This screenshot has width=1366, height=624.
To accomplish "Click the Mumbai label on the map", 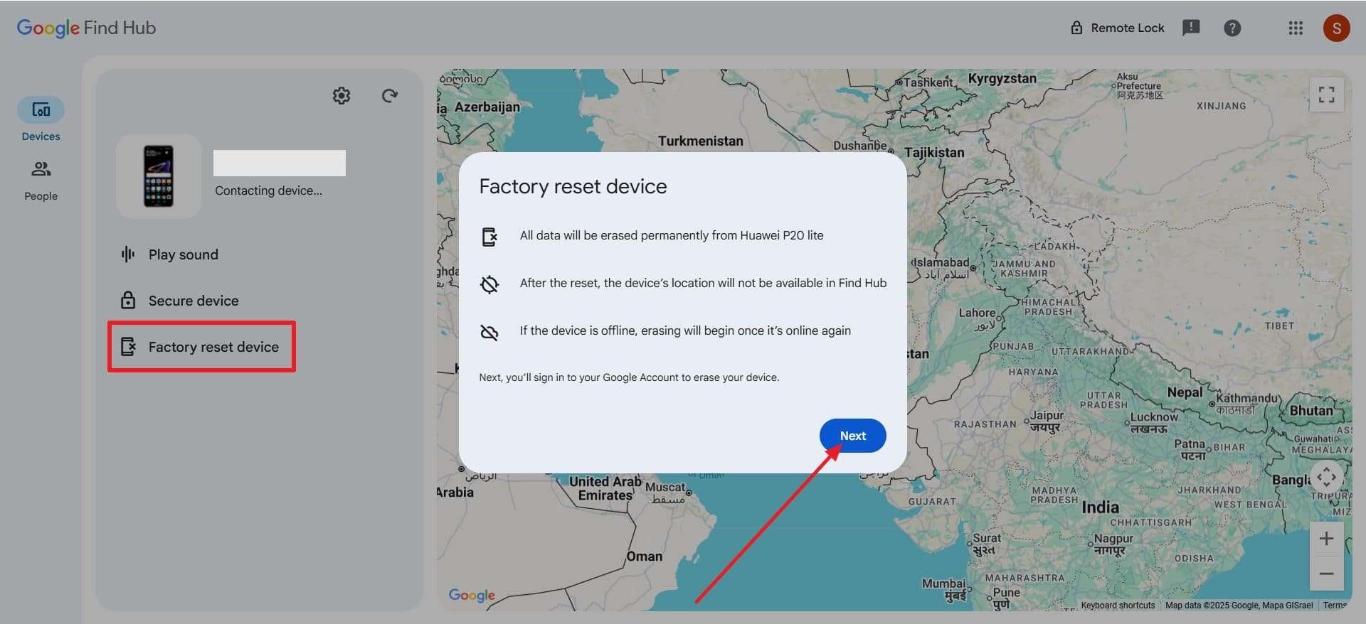I will 943,583.
